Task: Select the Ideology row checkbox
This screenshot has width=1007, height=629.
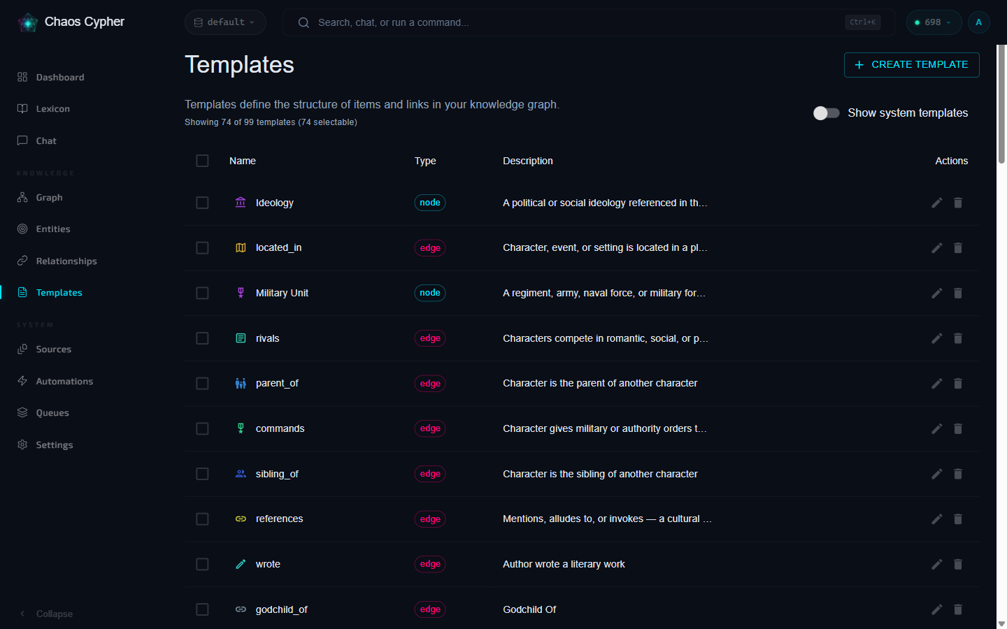Action: (202, 203)
